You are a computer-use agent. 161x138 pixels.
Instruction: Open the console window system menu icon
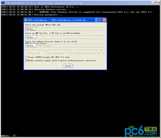tap(3, 3)
